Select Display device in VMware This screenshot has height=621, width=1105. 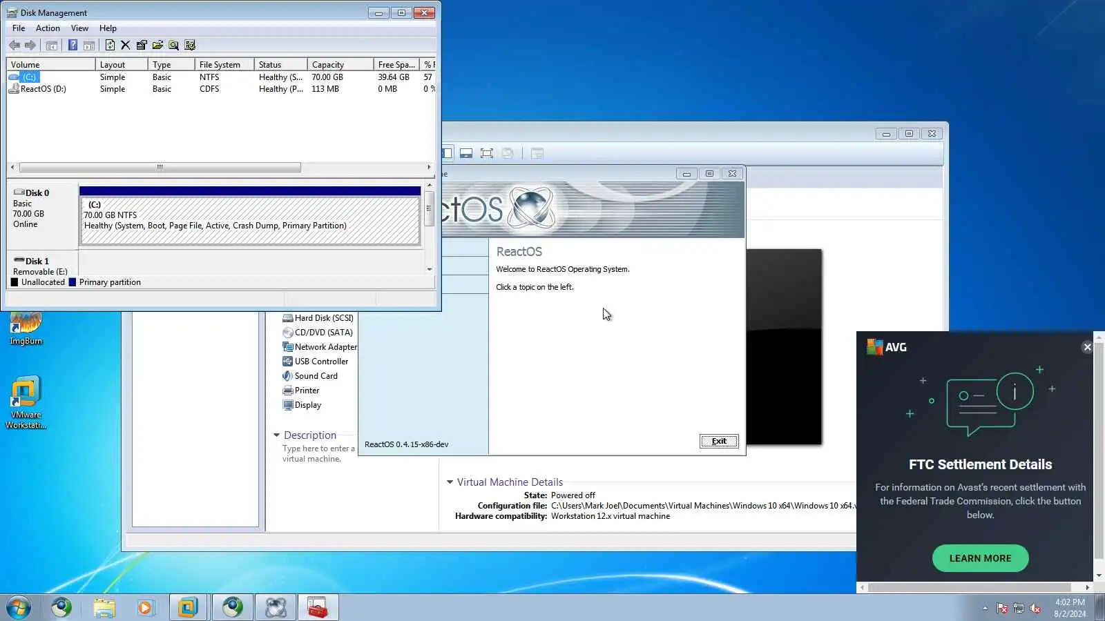coord(302,405)
